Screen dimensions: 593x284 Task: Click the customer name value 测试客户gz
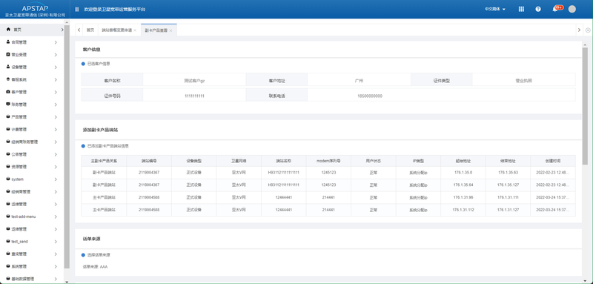click(x=194, y=81)
